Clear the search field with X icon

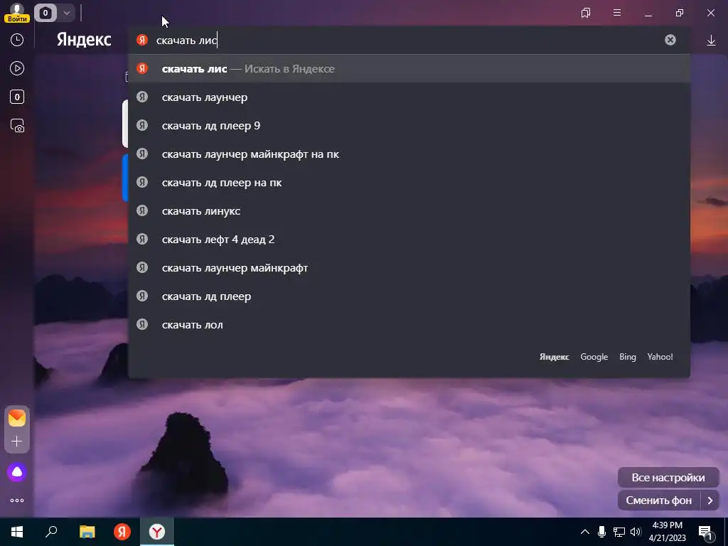[670, 40]
